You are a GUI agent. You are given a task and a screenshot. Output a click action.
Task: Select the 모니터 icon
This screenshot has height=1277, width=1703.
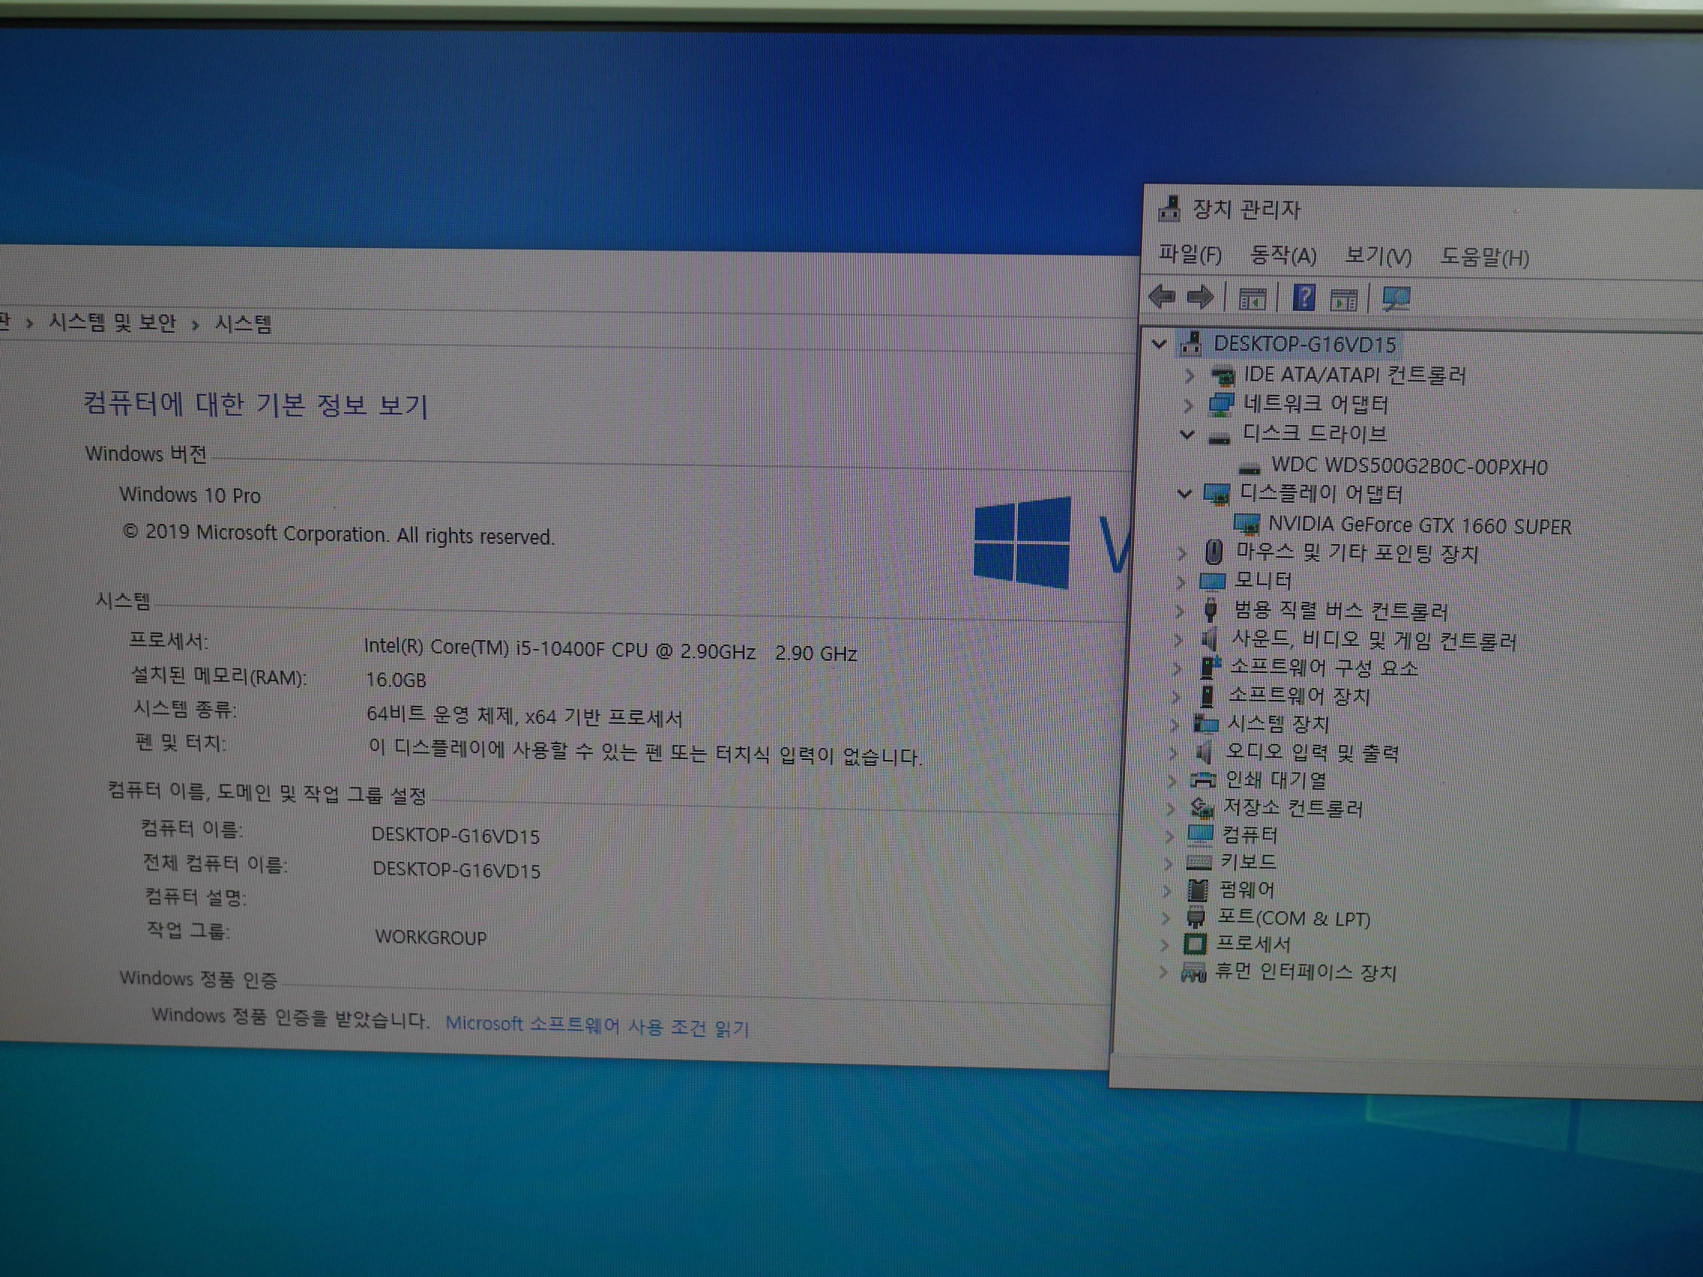1212,581
